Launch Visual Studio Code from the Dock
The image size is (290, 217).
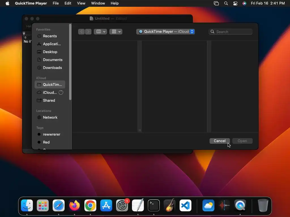[x=185, y=205]
